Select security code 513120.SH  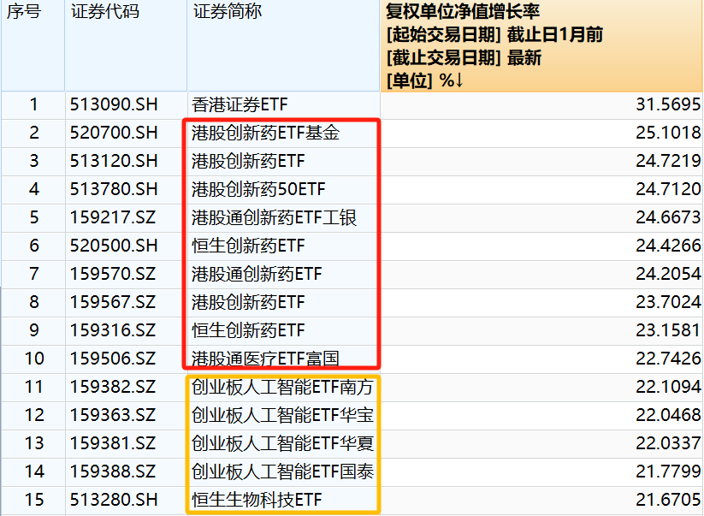coord(114,162)
